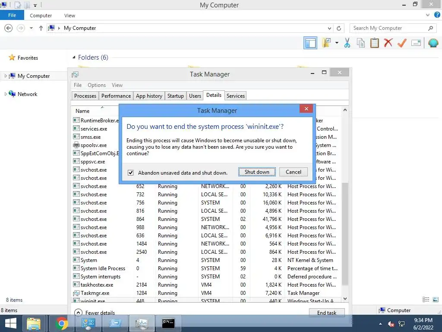The image size is (442, 332).
Task: Select the System Idle Process row
Action: pos(206,268)
